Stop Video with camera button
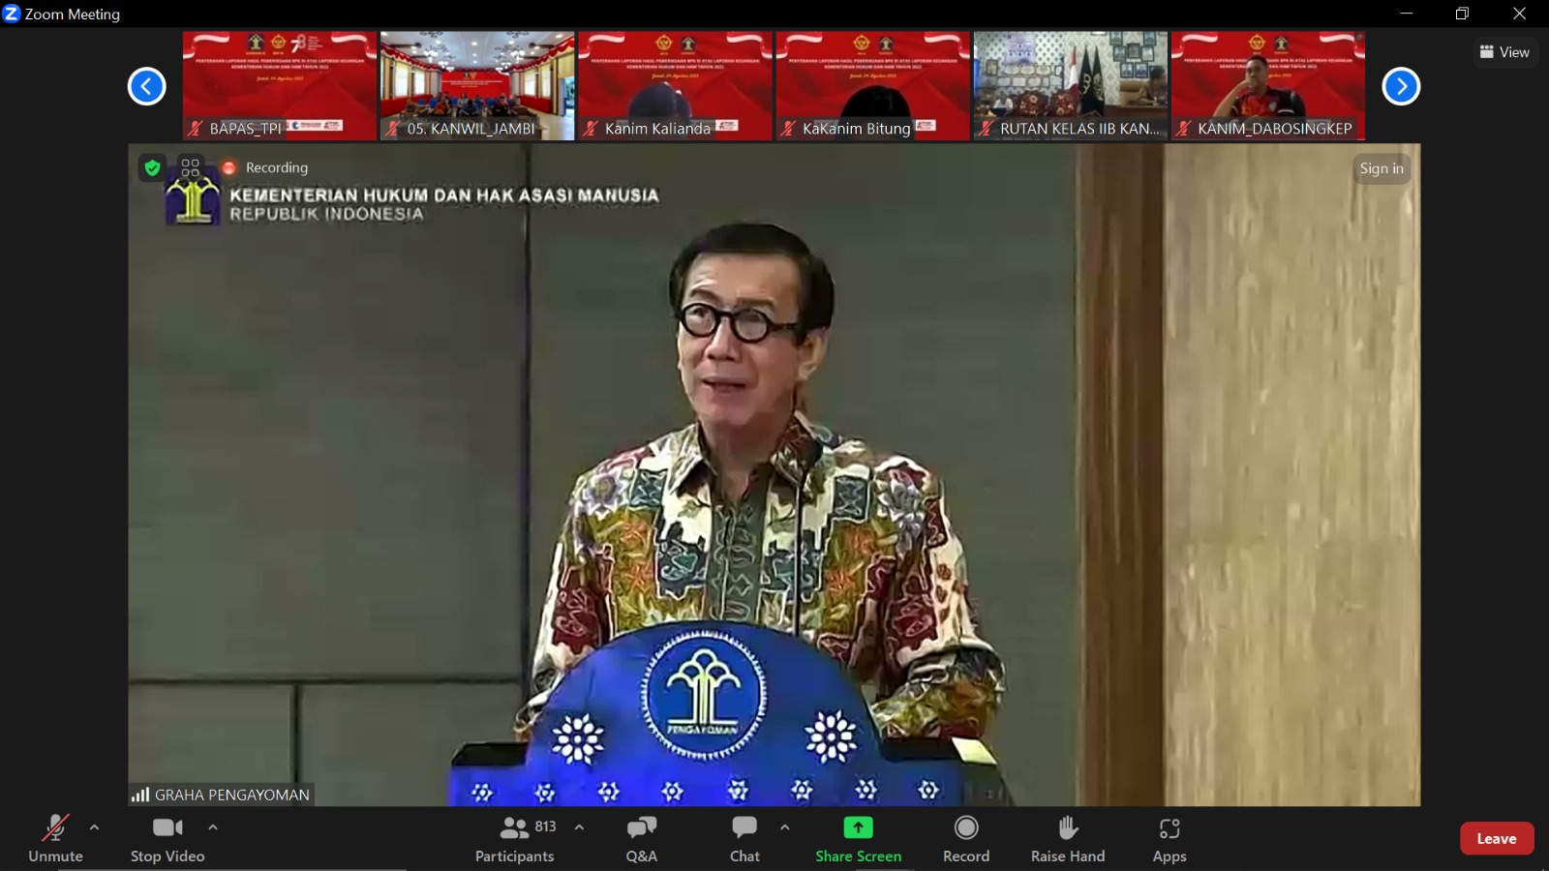The height and width of the screenshot is (871, 1549). (x=167, y=838)
